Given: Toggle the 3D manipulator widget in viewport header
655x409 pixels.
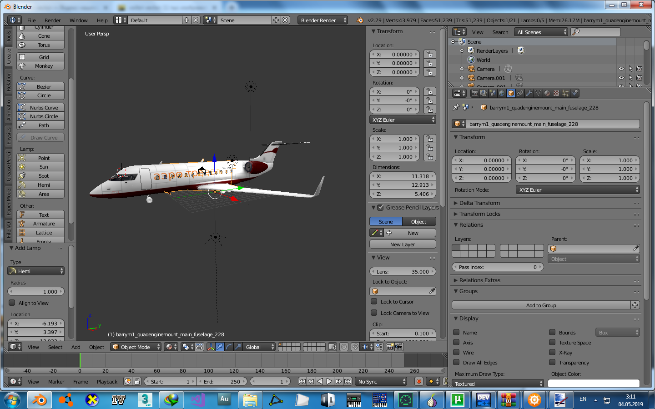Looking at the screenshot, I should click(211, 347).
